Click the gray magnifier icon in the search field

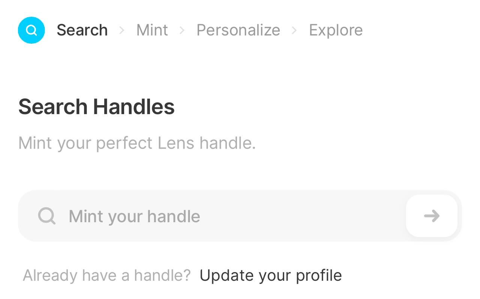[x=47, y=216]
